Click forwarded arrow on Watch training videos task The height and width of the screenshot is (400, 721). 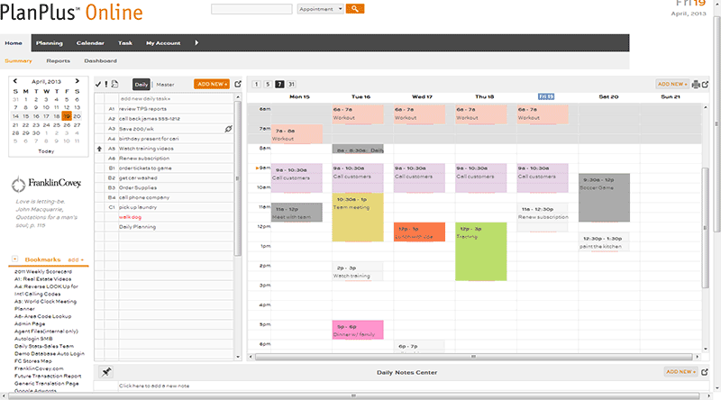(x=99, y=149)
